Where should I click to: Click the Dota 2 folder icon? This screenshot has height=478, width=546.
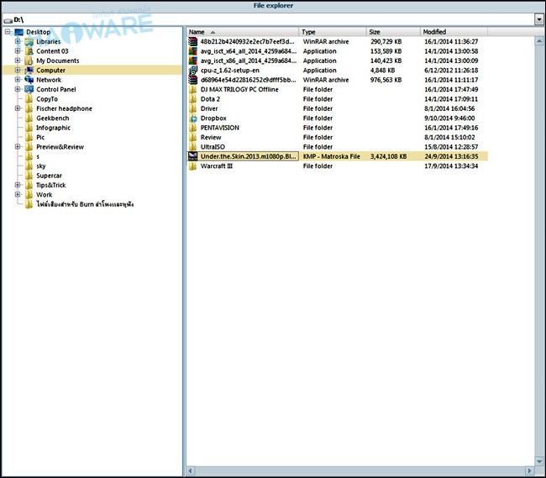coord(193,99)
